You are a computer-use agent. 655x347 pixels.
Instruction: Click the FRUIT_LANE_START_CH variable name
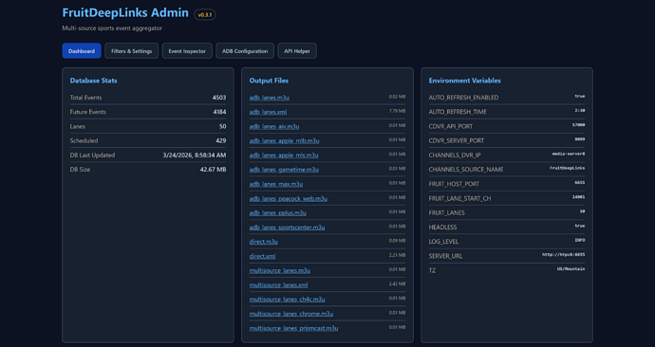(459, 198)
